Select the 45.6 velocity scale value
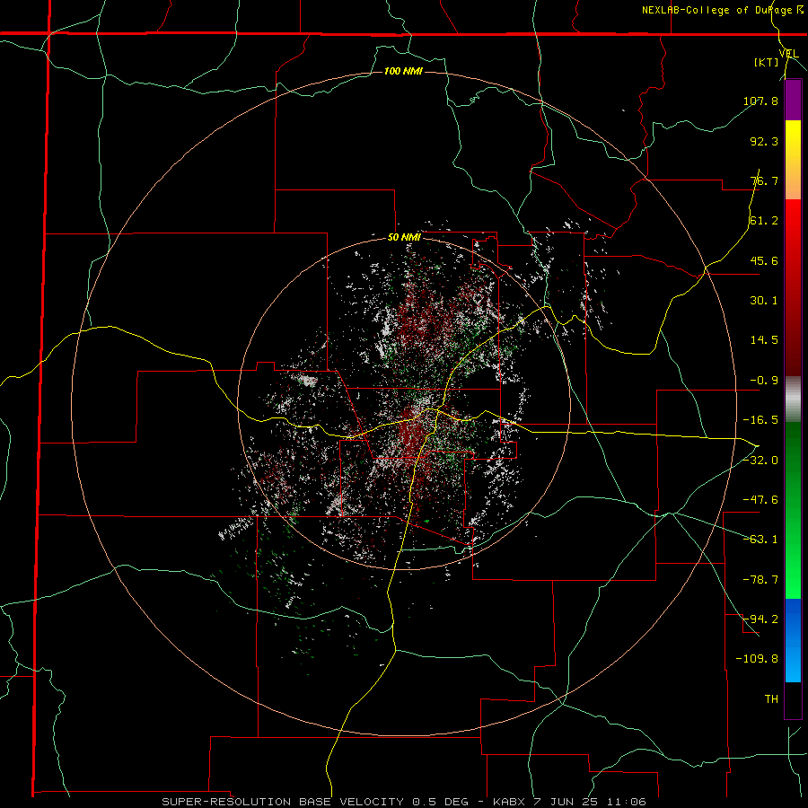Image resolution: width=808 pixels, height=808 pixels. 764,260
